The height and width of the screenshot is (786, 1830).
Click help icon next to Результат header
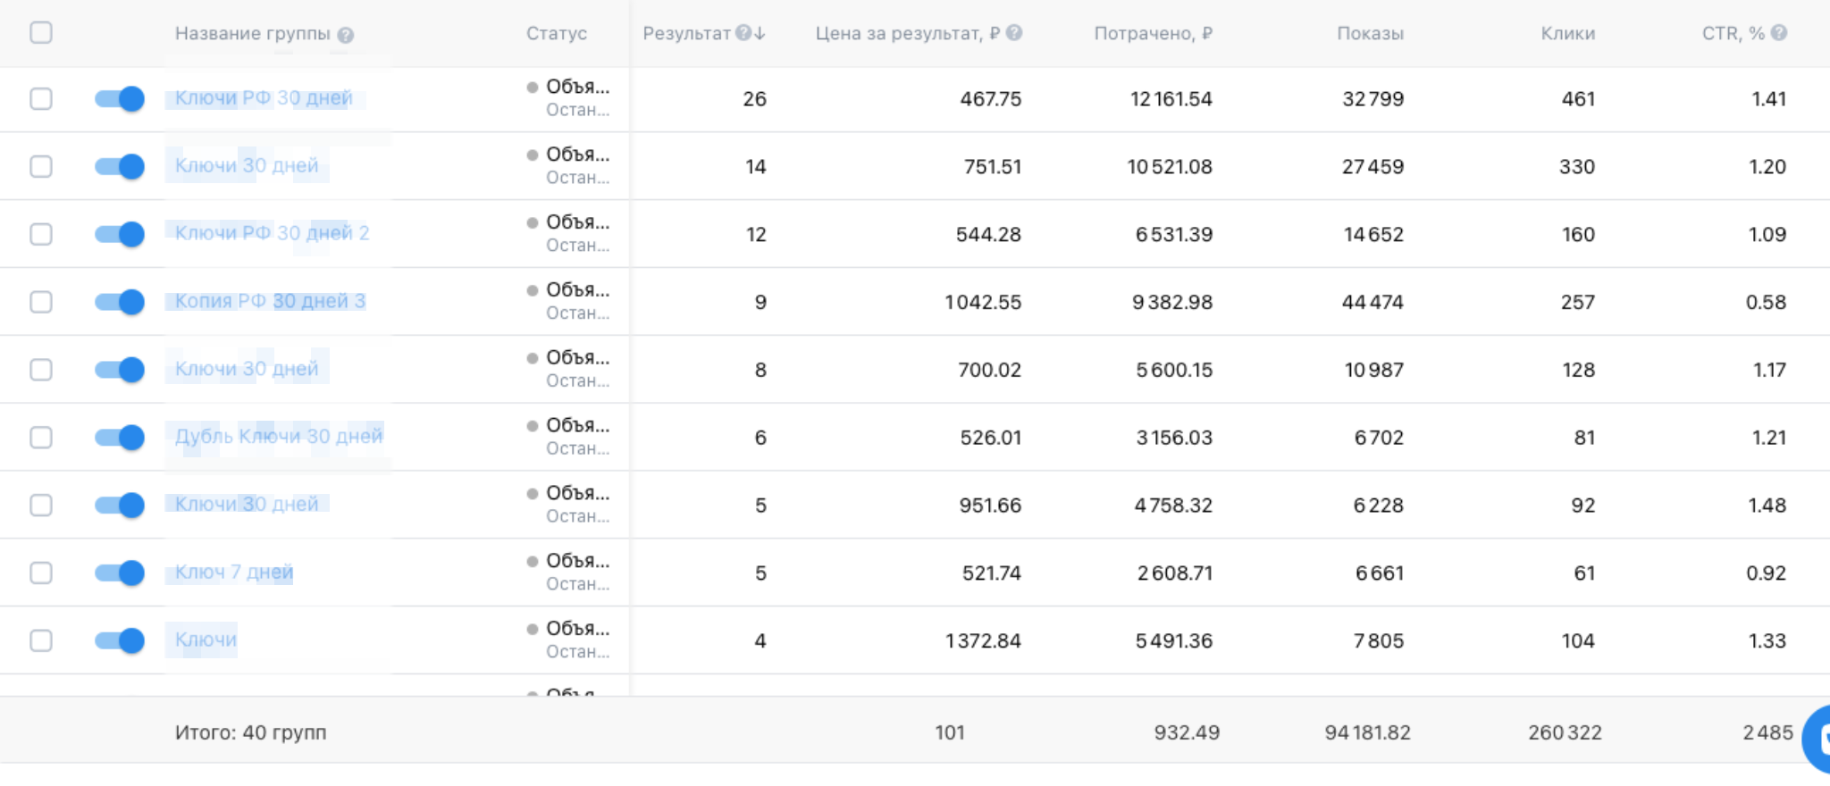(743, 33)
